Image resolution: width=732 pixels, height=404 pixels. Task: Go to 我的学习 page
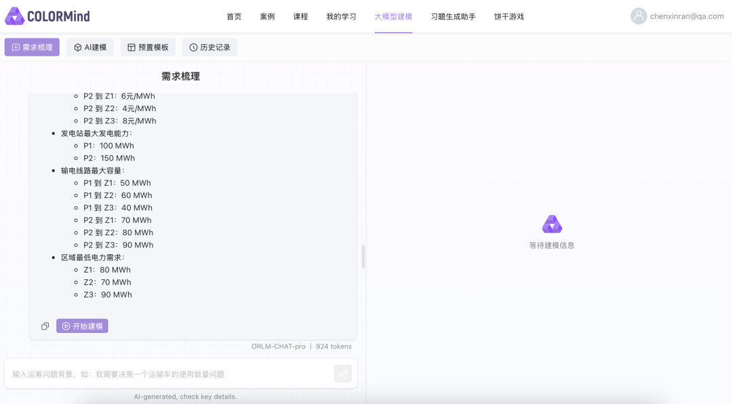tap(341, 16)
